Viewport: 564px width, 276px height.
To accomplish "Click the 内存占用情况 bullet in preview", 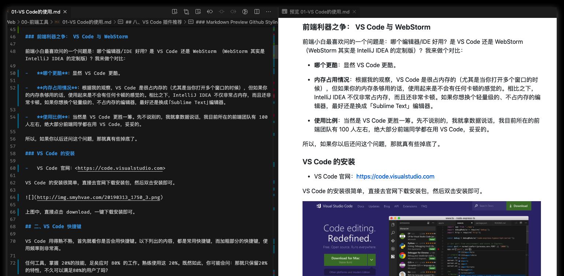I will (427, 93).
